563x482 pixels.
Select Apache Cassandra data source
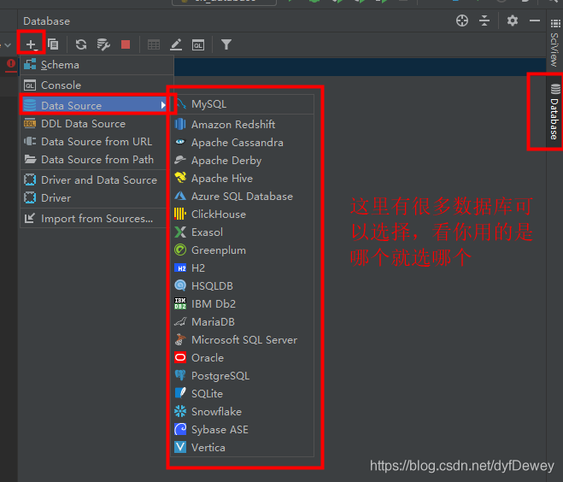243,142
